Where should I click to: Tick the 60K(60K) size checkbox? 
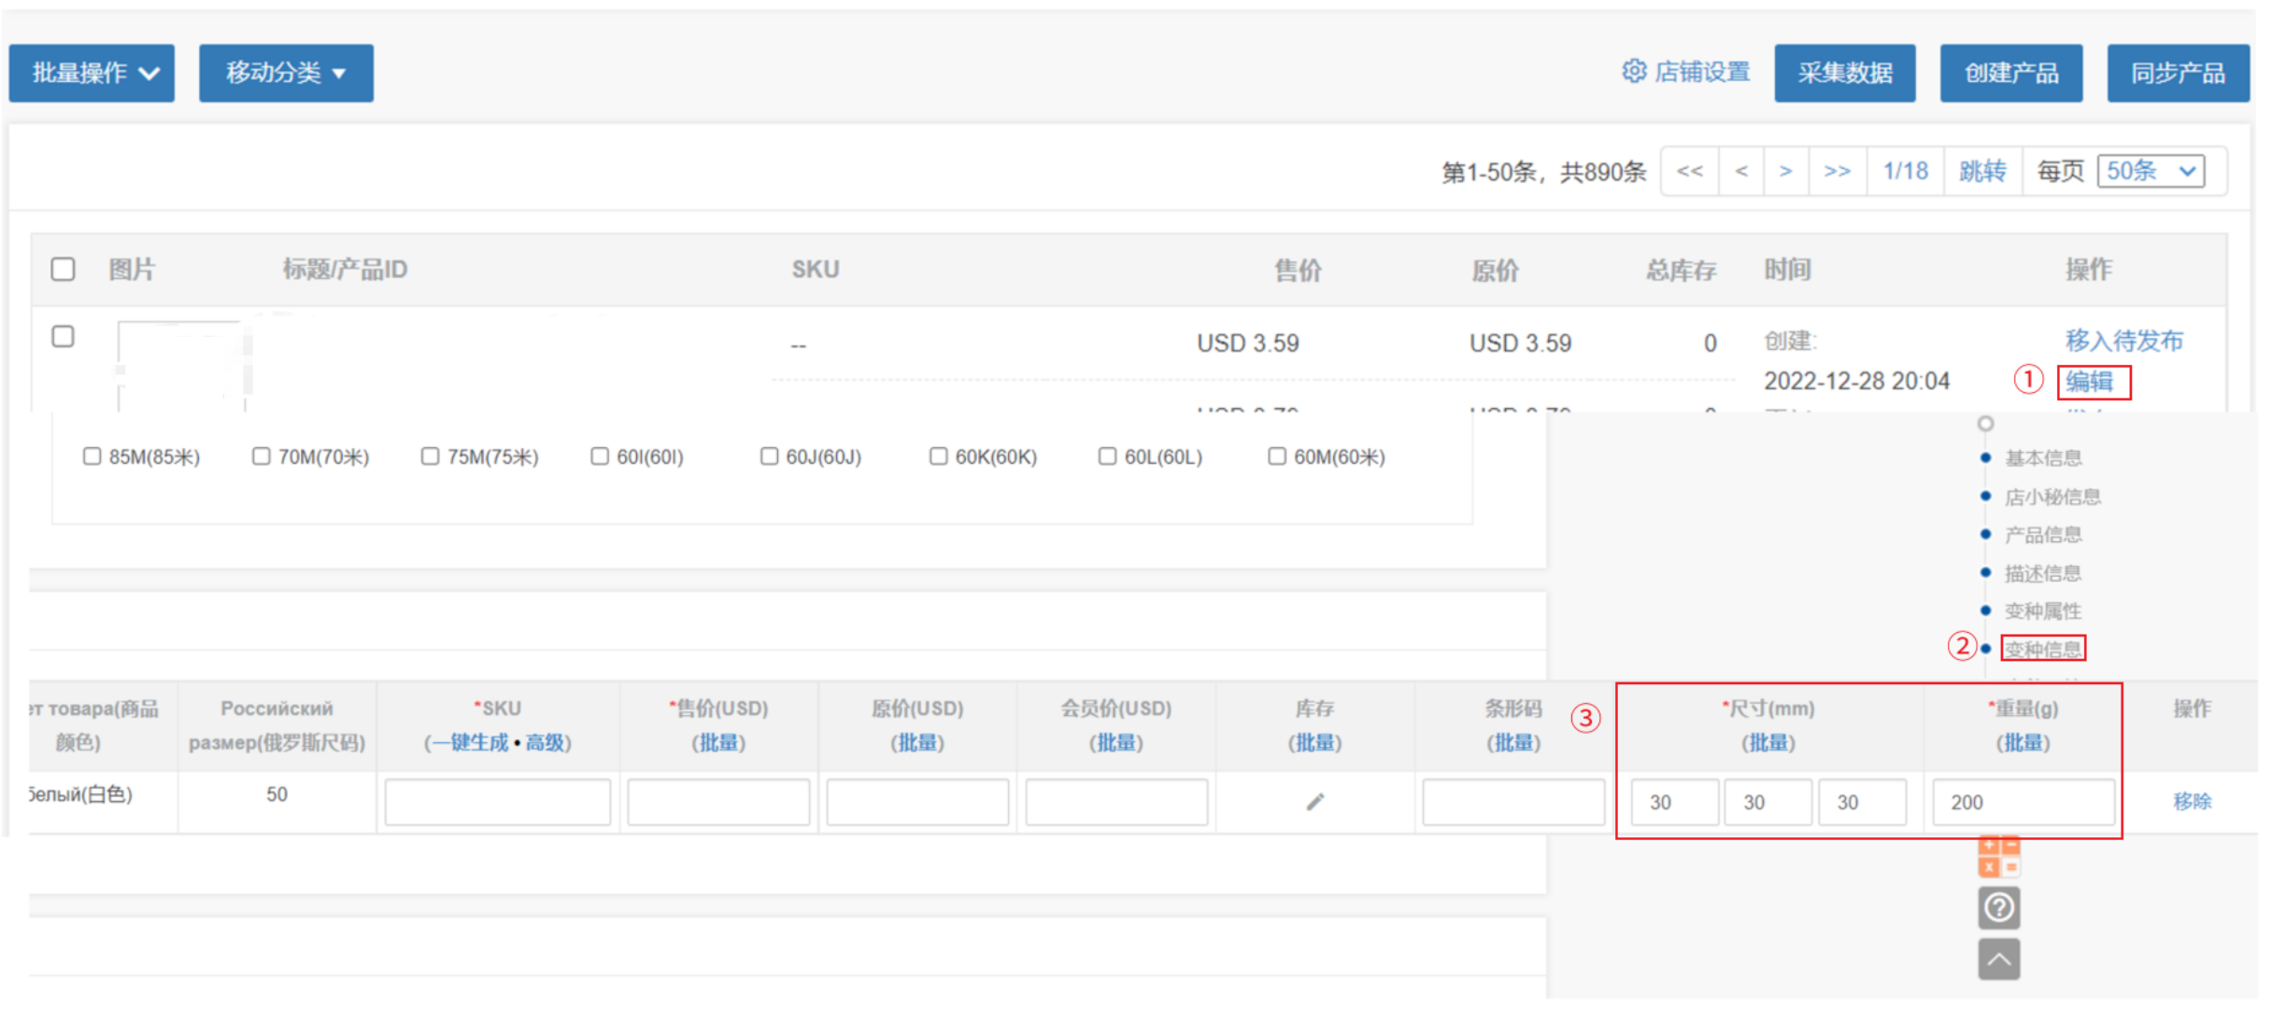938,456
